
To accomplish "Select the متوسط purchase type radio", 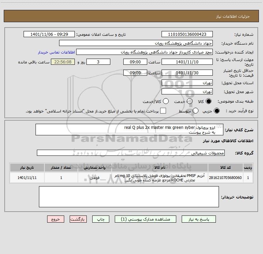I will coord(195,111).
